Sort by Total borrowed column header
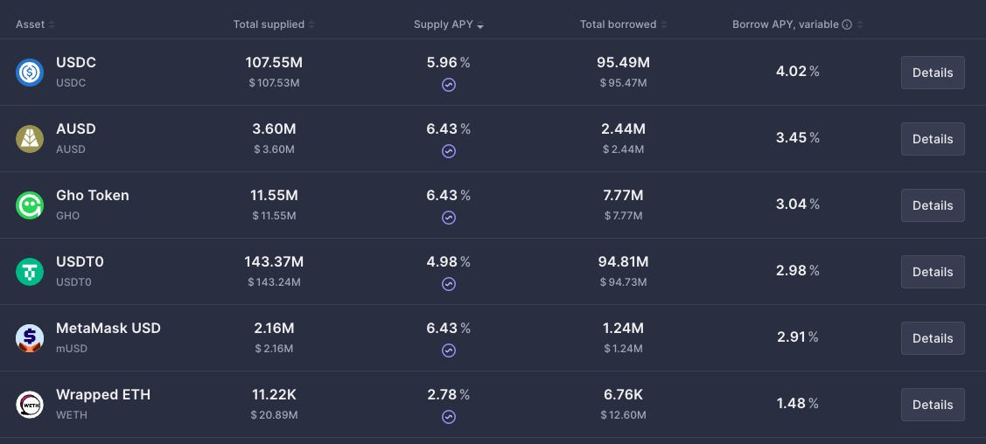This screenshot has height=444, width=986. pyautogui.click(x=624, y=24)
